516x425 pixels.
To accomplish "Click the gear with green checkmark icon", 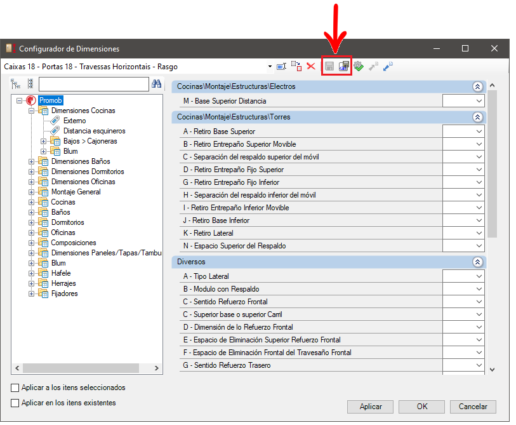I will point(359,66).
